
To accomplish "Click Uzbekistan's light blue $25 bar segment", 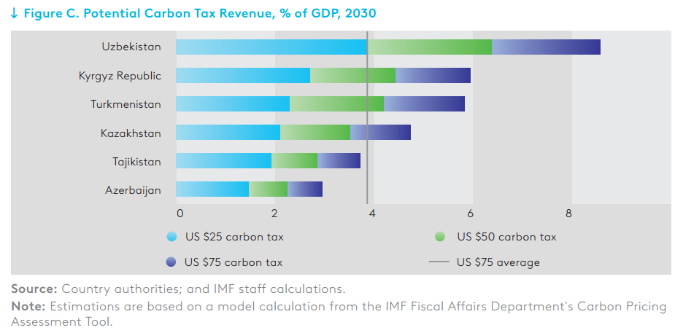I will 271,47.
